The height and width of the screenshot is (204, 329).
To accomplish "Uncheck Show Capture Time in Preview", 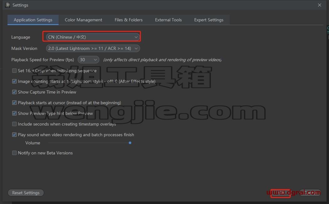I will 14,92.
